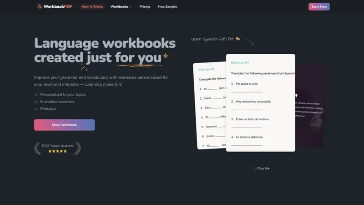Click the answer line under 'Me gusta el arte.'
Image resolution: width=364 pixels, height=205 pixels.
(x=247, y=92)
